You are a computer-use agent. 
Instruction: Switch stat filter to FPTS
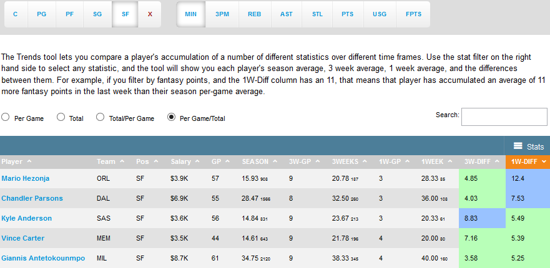(x=413, y=14)
